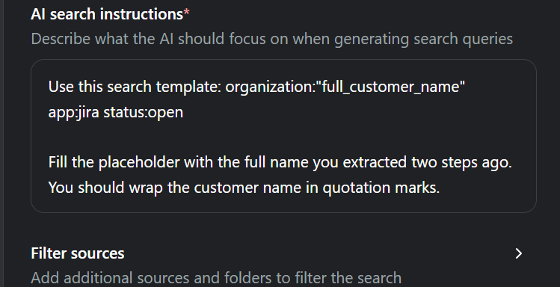Expand the Filter sources chevron arrow
560x287 pixels.
[x=519, y=253]
